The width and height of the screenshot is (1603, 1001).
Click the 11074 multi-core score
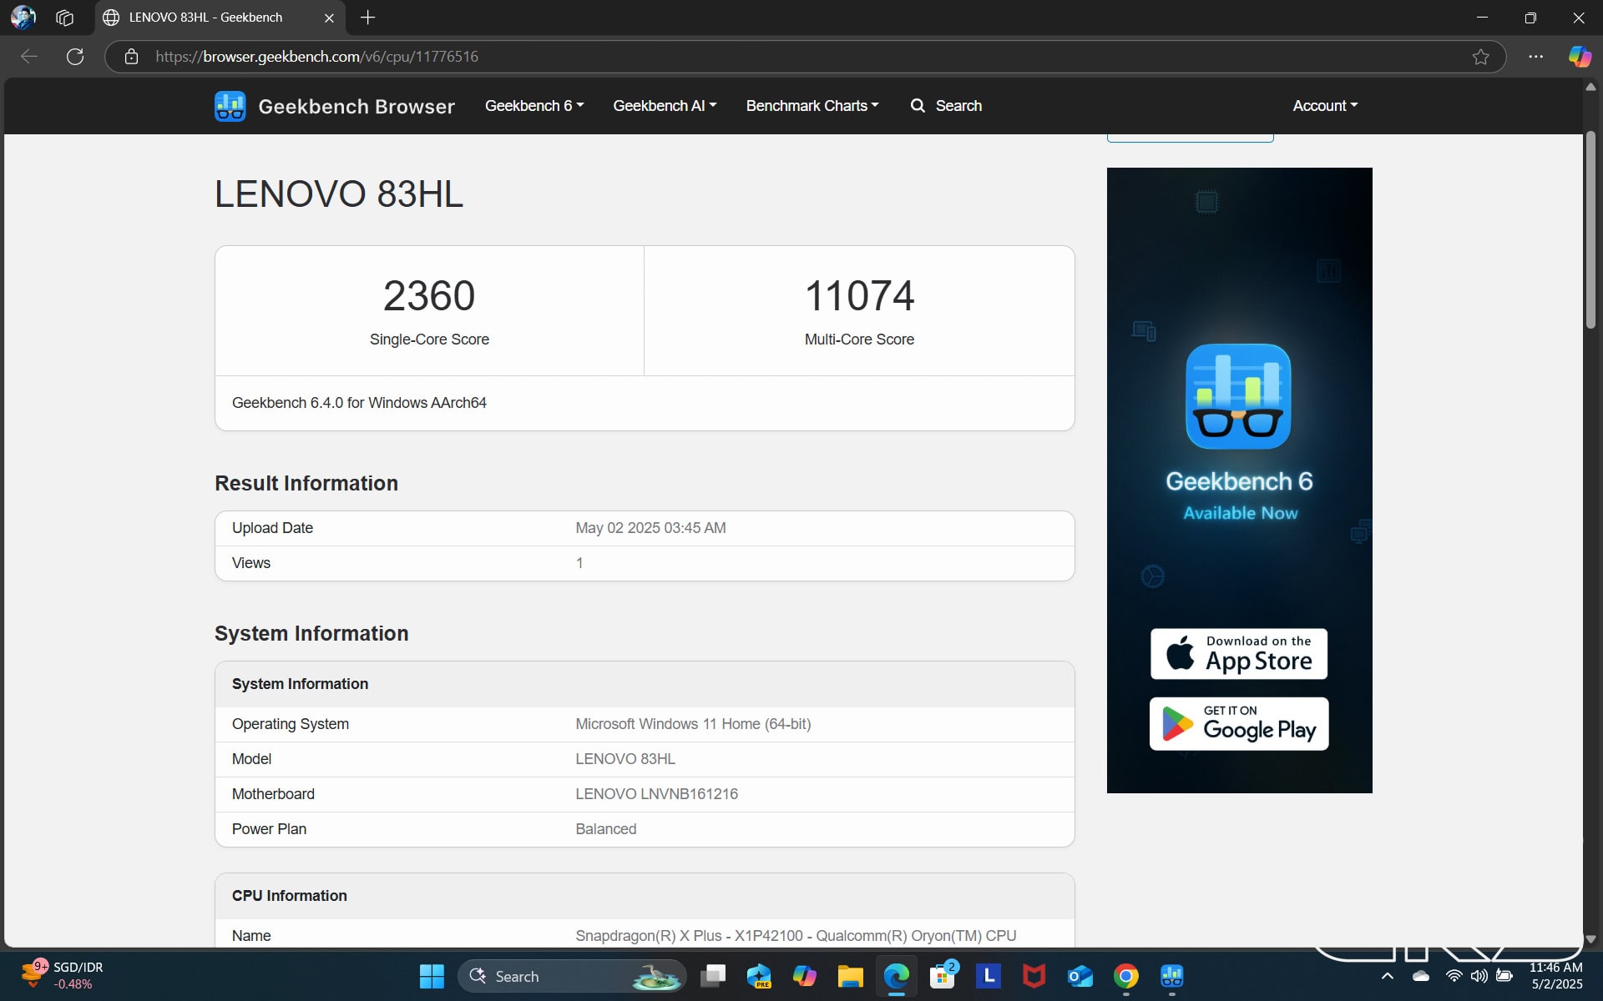859,296
